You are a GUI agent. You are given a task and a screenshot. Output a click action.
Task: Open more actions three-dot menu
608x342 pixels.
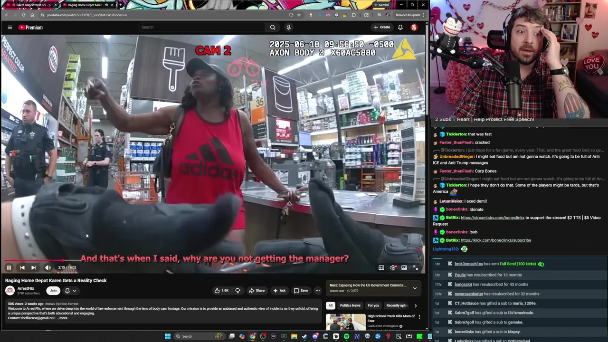(318, 290)
